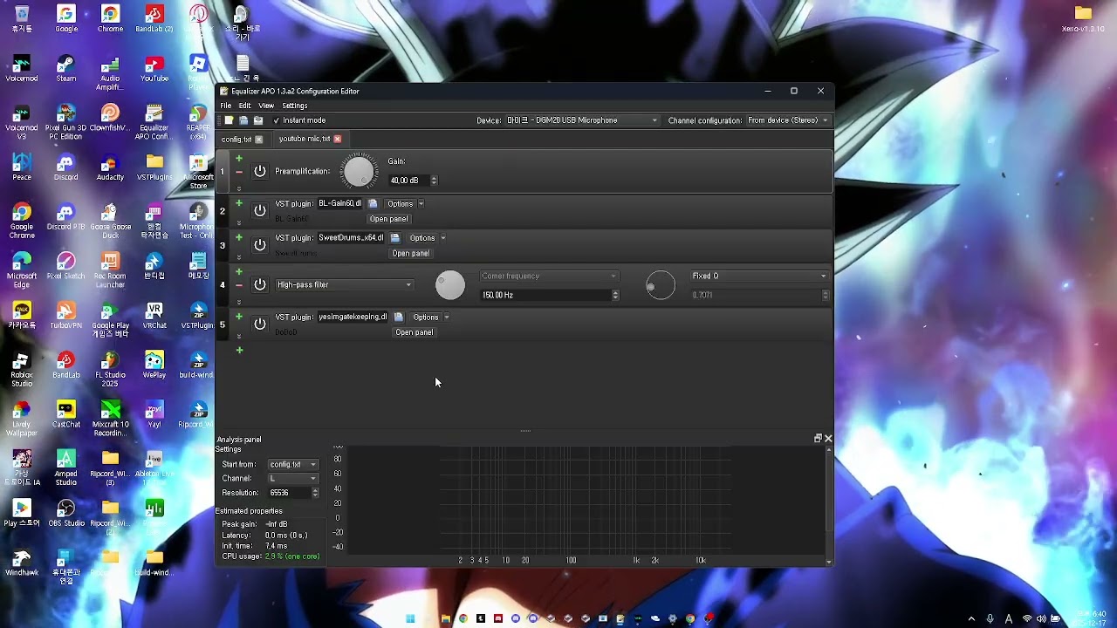Expand the Options arrow for SweetDrums plugin
1117x628 pixels.
pos(443,238)
